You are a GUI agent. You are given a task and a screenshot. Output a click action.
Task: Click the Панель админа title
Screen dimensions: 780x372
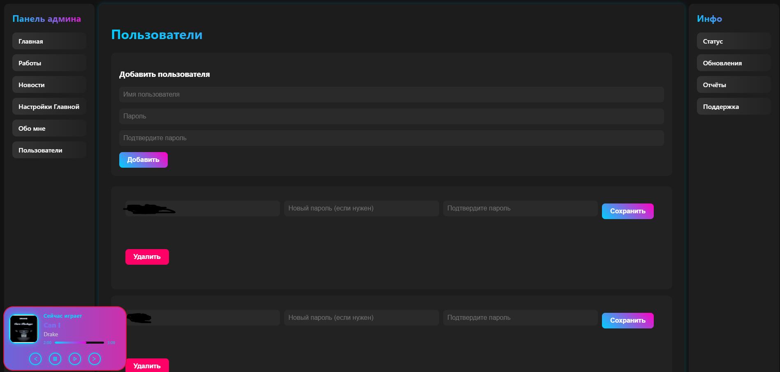(x=46, y=19)
